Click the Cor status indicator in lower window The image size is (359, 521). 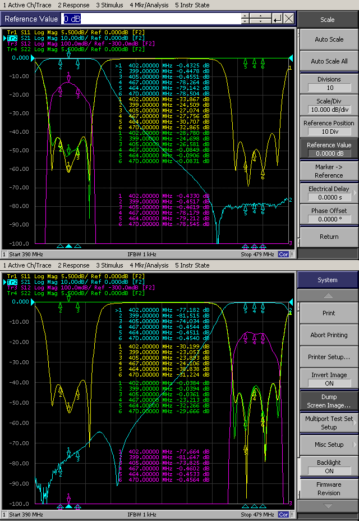coord(283,514)
